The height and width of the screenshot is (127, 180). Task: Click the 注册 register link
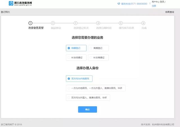click(154, 6)
